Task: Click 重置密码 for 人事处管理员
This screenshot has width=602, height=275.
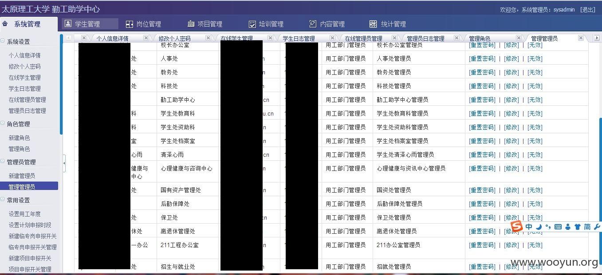Action: [482, 58]
